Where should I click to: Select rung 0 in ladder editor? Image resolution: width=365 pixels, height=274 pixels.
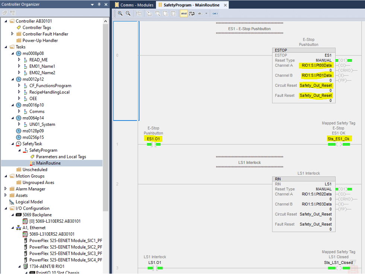(126, 71)
